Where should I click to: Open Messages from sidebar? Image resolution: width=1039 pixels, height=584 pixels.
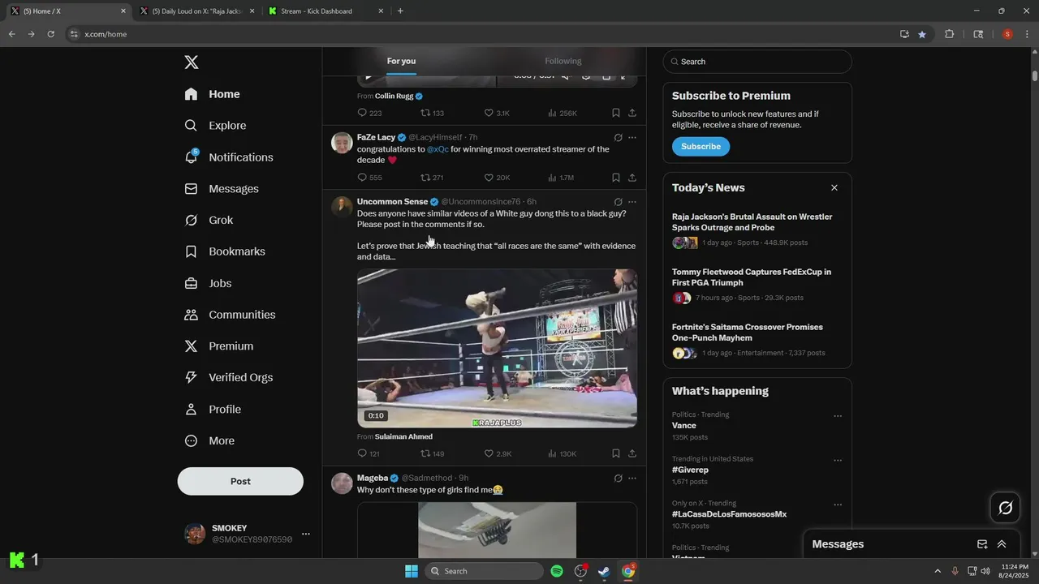pyautogui.click(x=222, y=189)
